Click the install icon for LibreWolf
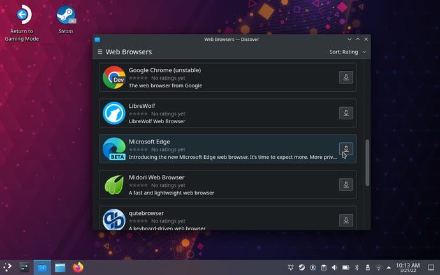Viewport: 440px width, 275px height. coord(346,113)
